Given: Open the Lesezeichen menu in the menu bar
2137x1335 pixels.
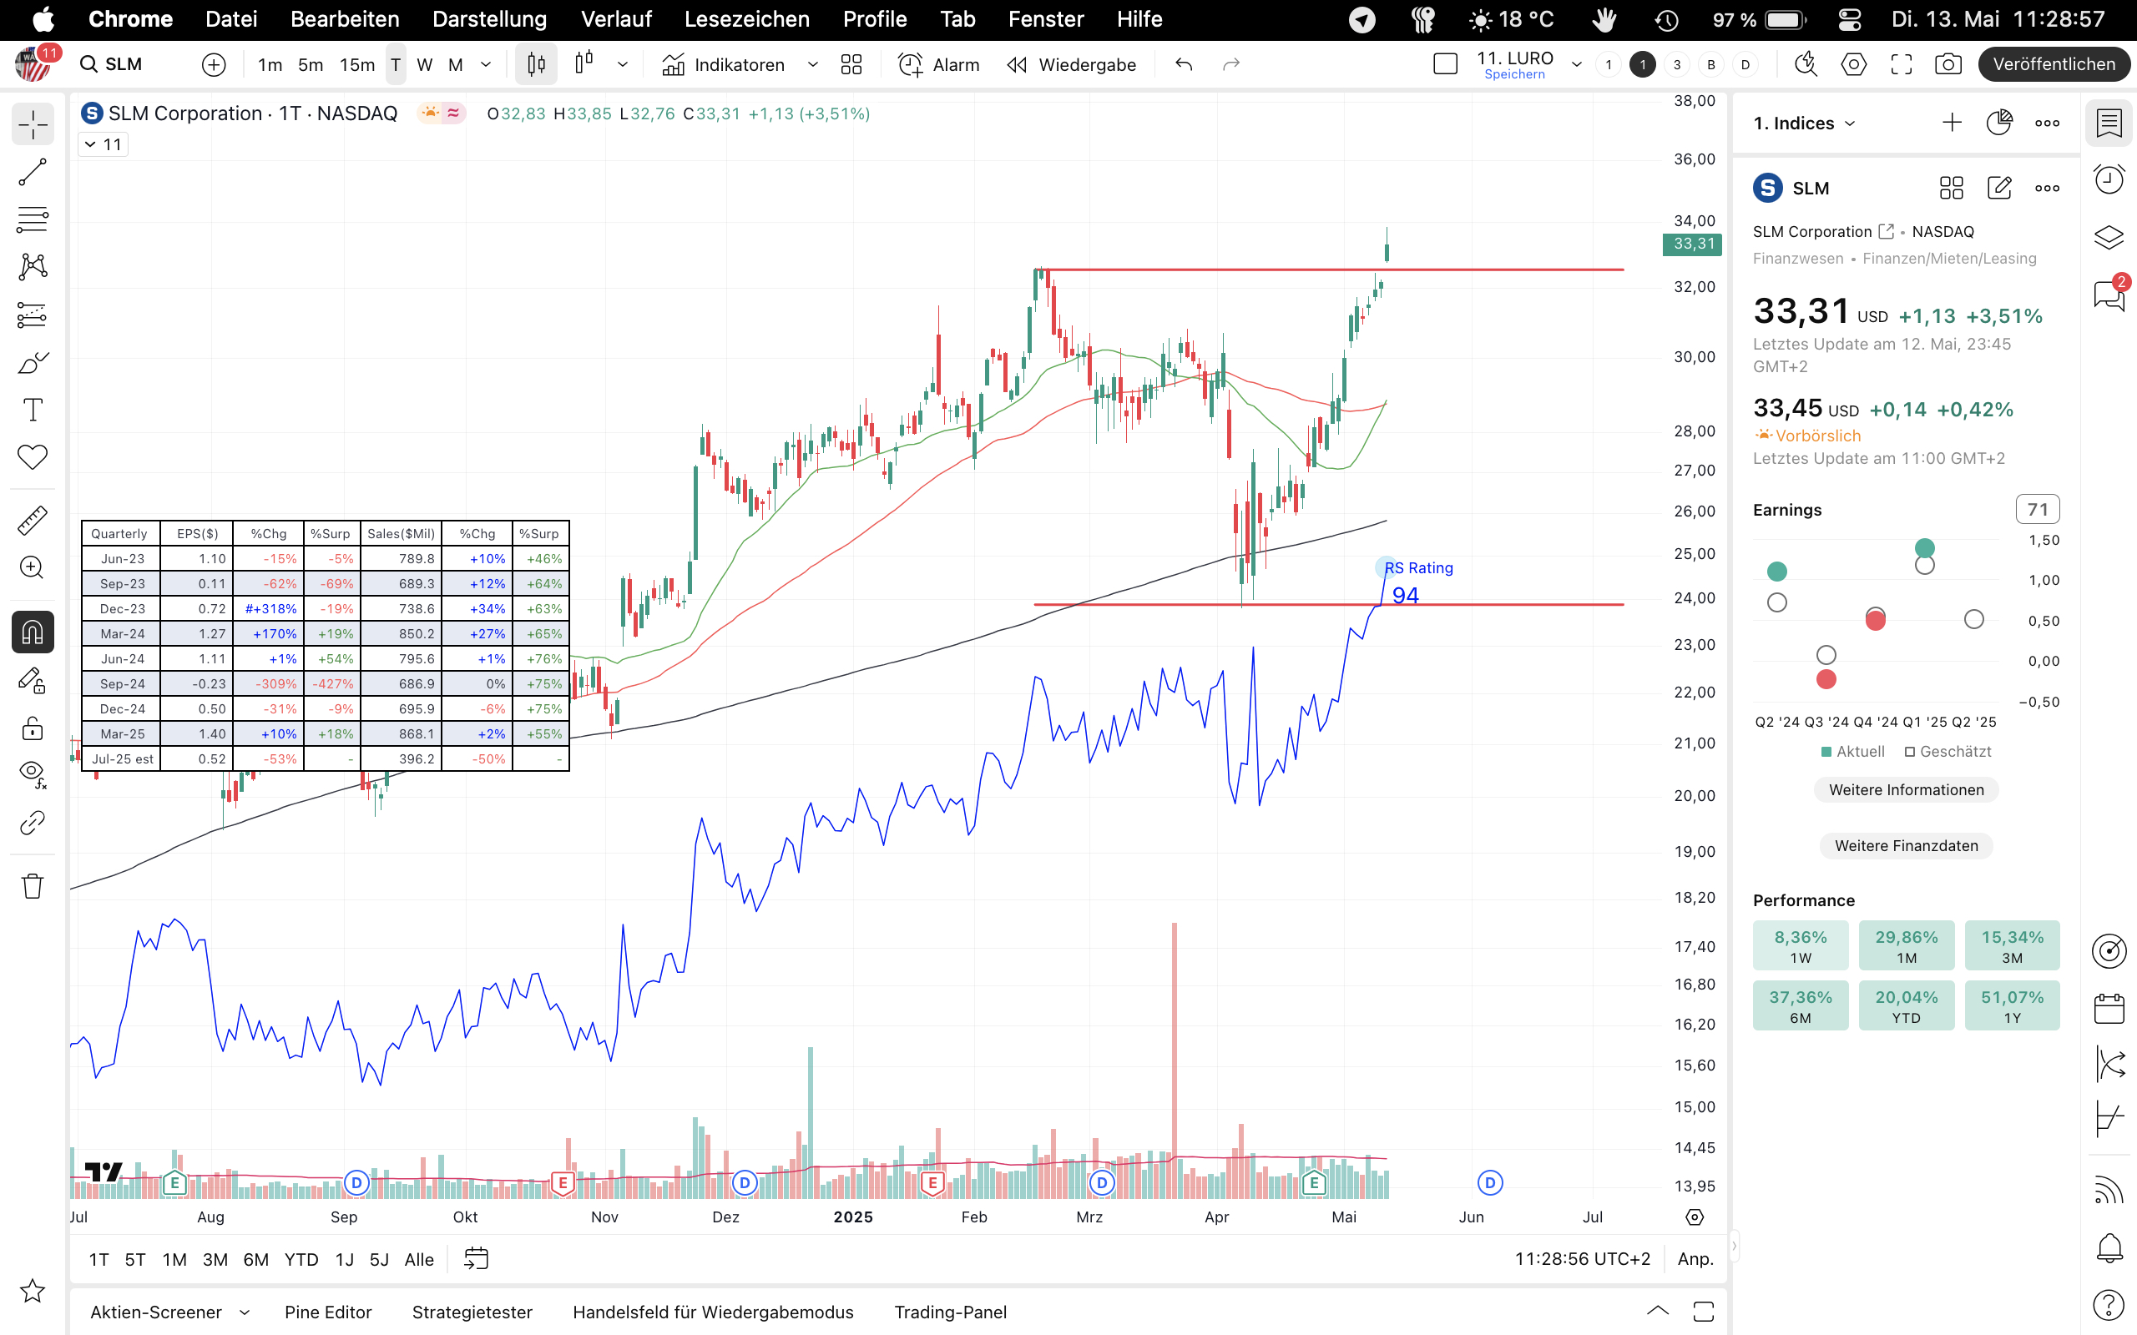Looking at the screenshot, I should [746, 19].
